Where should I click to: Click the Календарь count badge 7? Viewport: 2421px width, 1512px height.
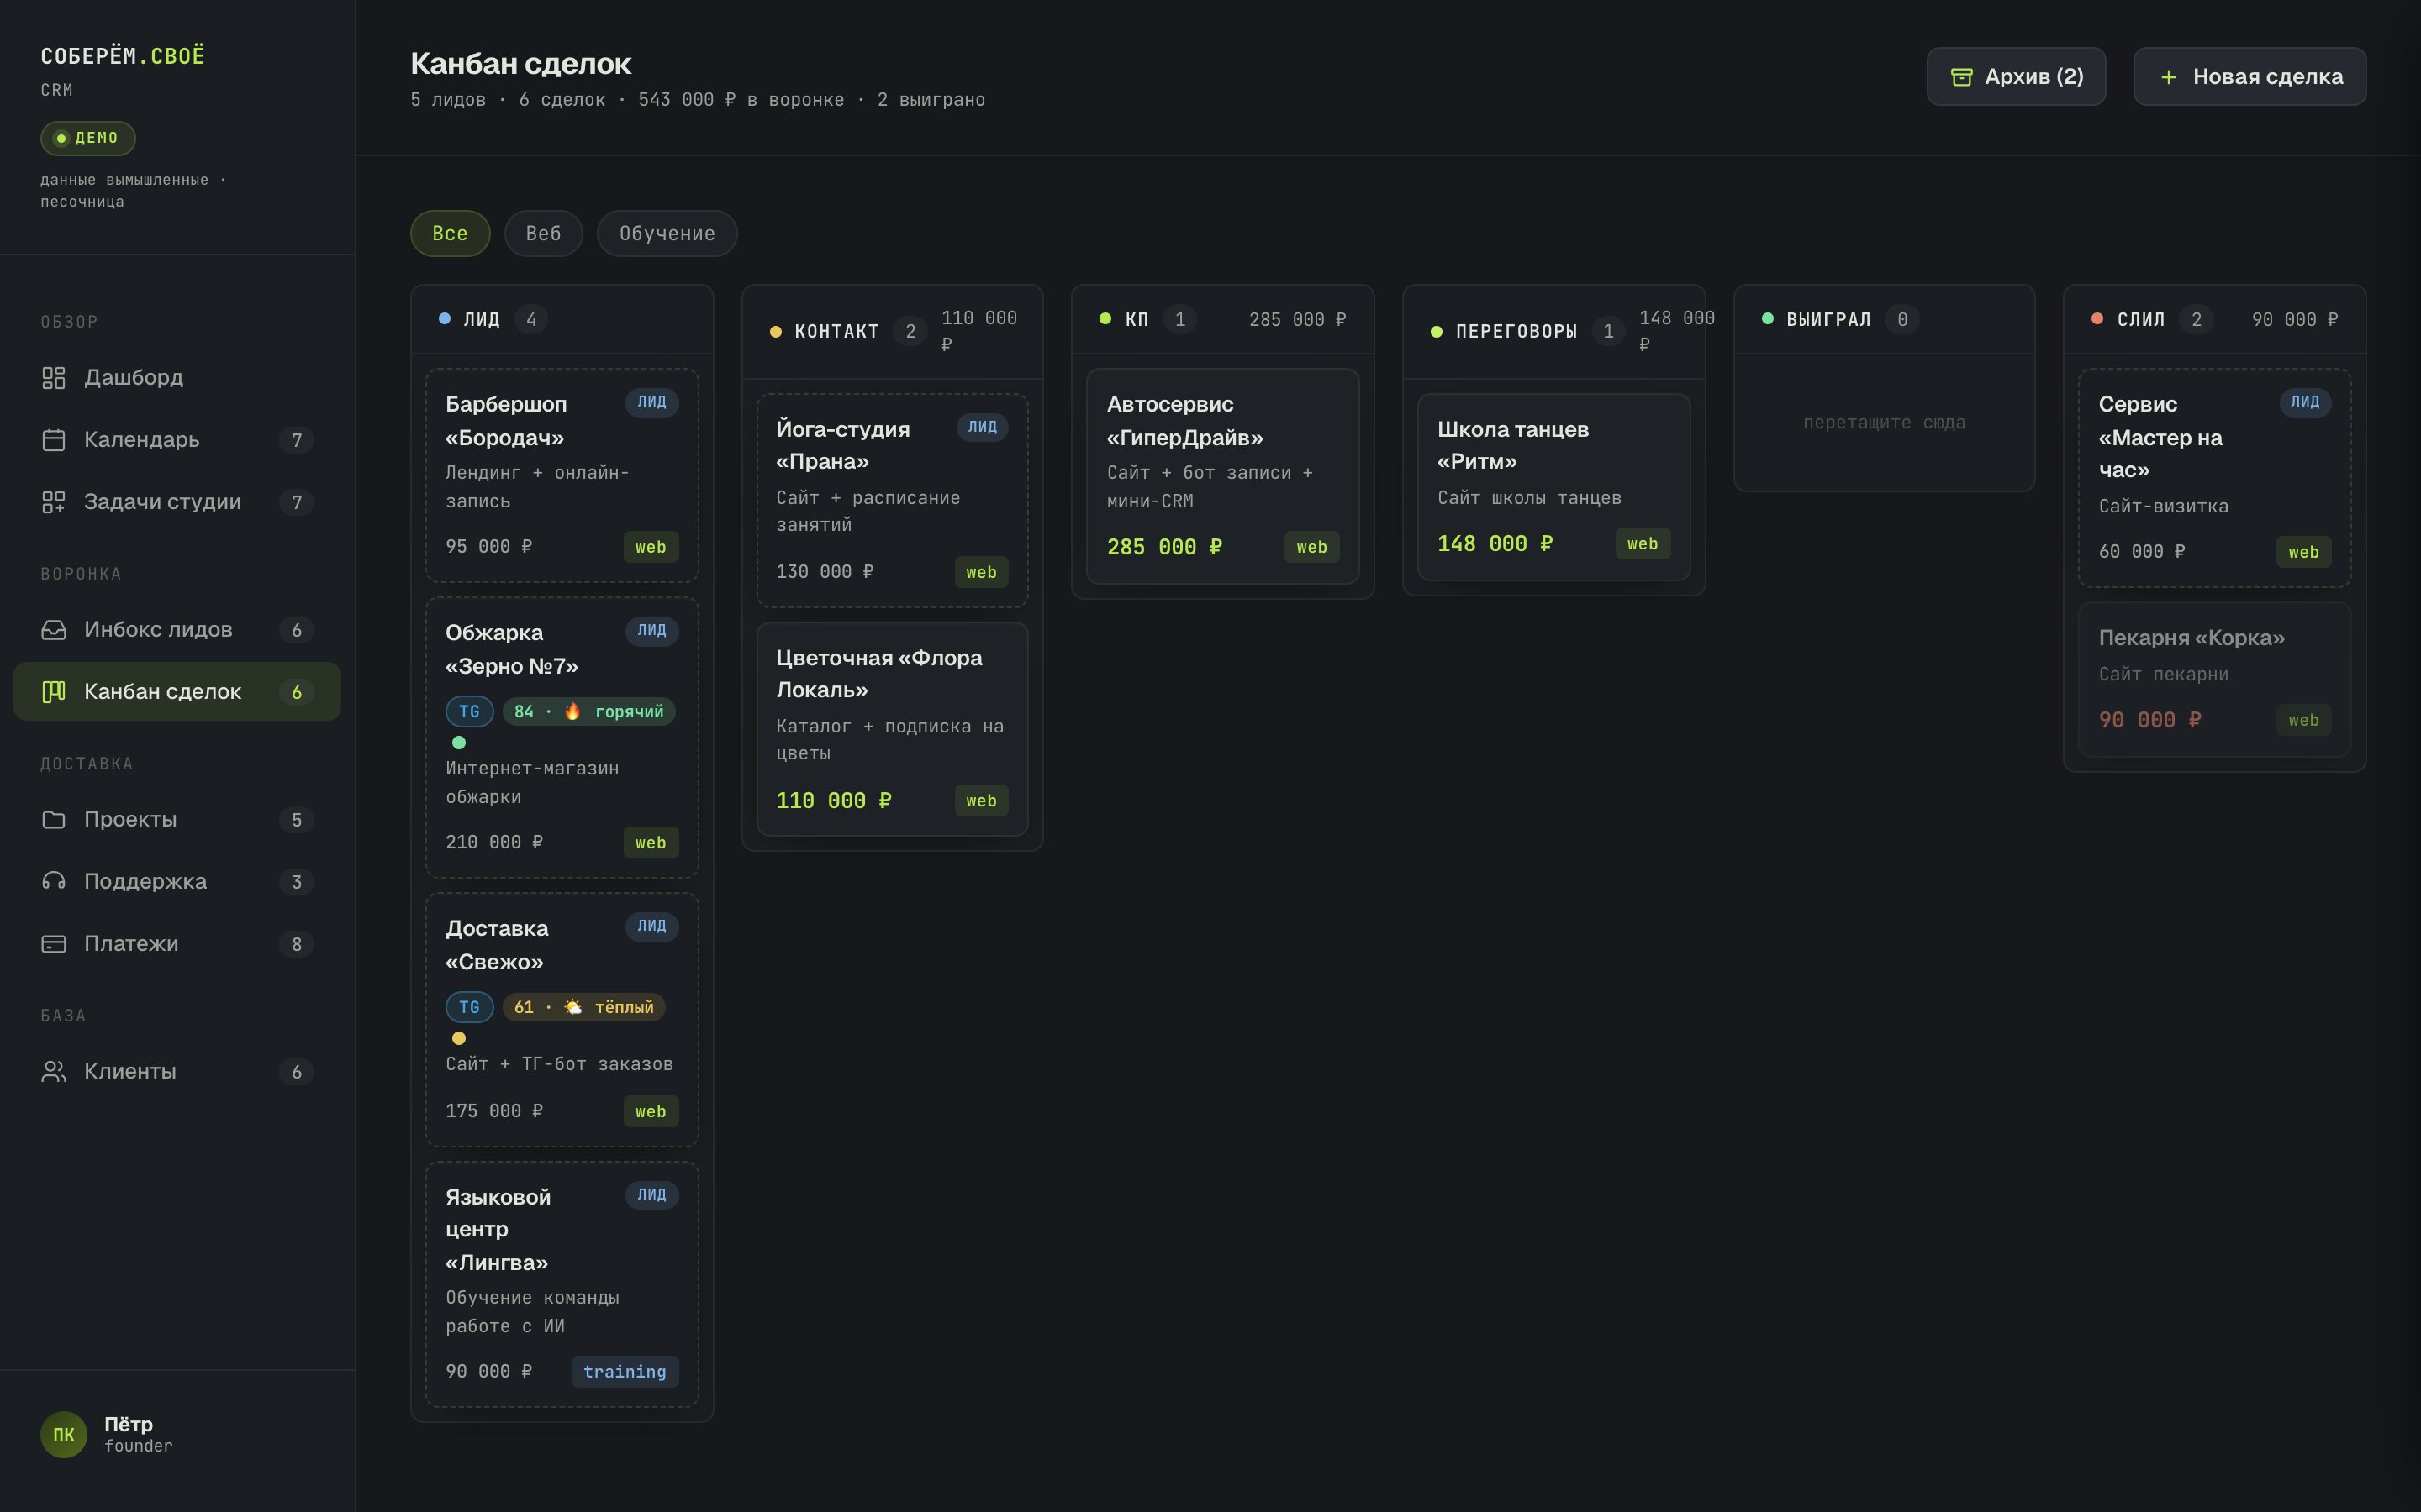[x=296, y=440]
